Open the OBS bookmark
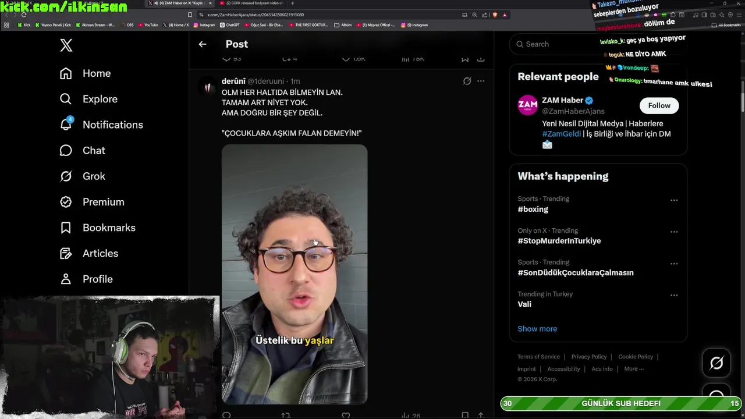The height and width of the screenshot is (419, 745). click(x=127, y=25)
